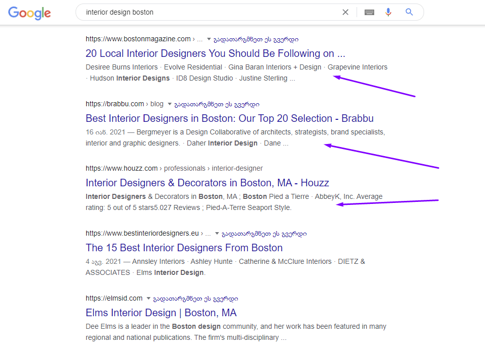Click the https://www.houzz.com breadcrumb URL
Viewport: 485px width, 359px height.
[174, 168]
